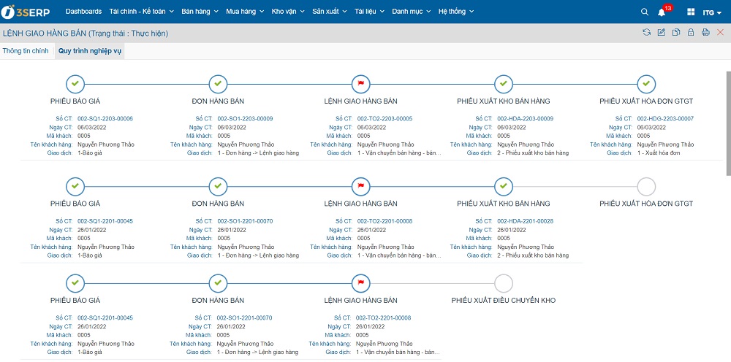Click the search magnifier icon

(x=644, y=12)
